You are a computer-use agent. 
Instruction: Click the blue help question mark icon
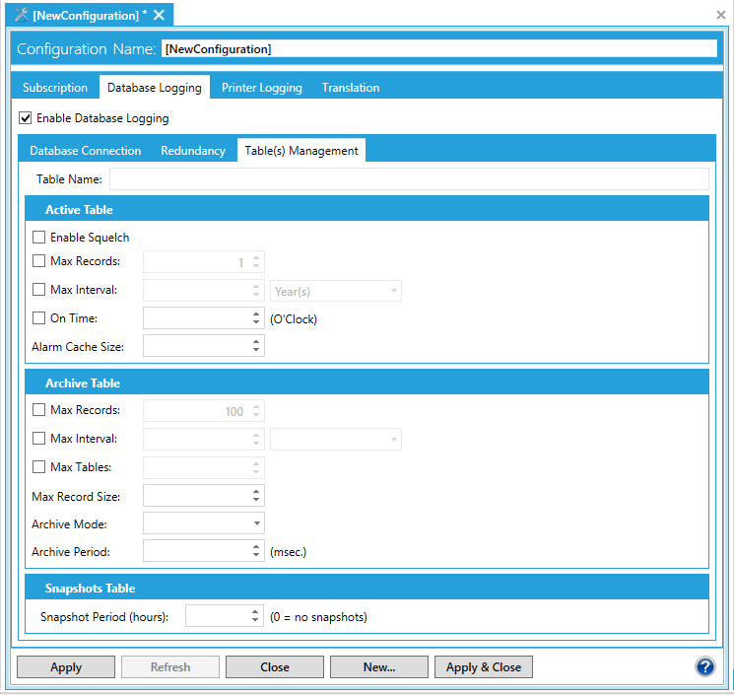704,666
